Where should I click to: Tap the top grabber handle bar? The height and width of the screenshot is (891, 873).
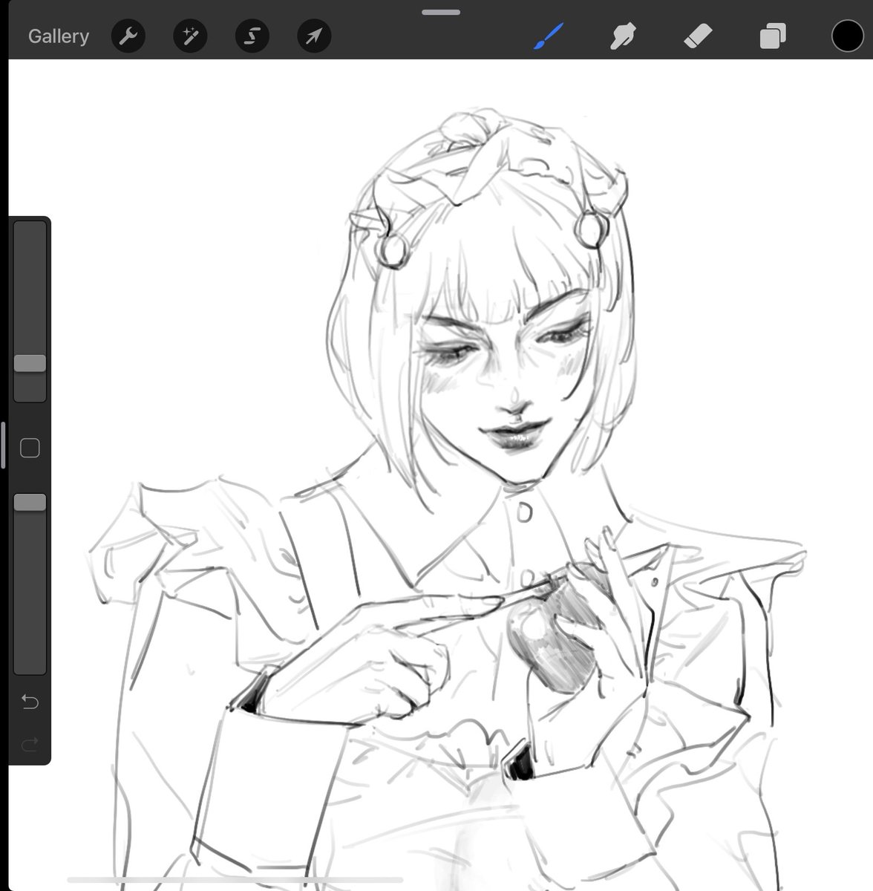coord(441,12)
